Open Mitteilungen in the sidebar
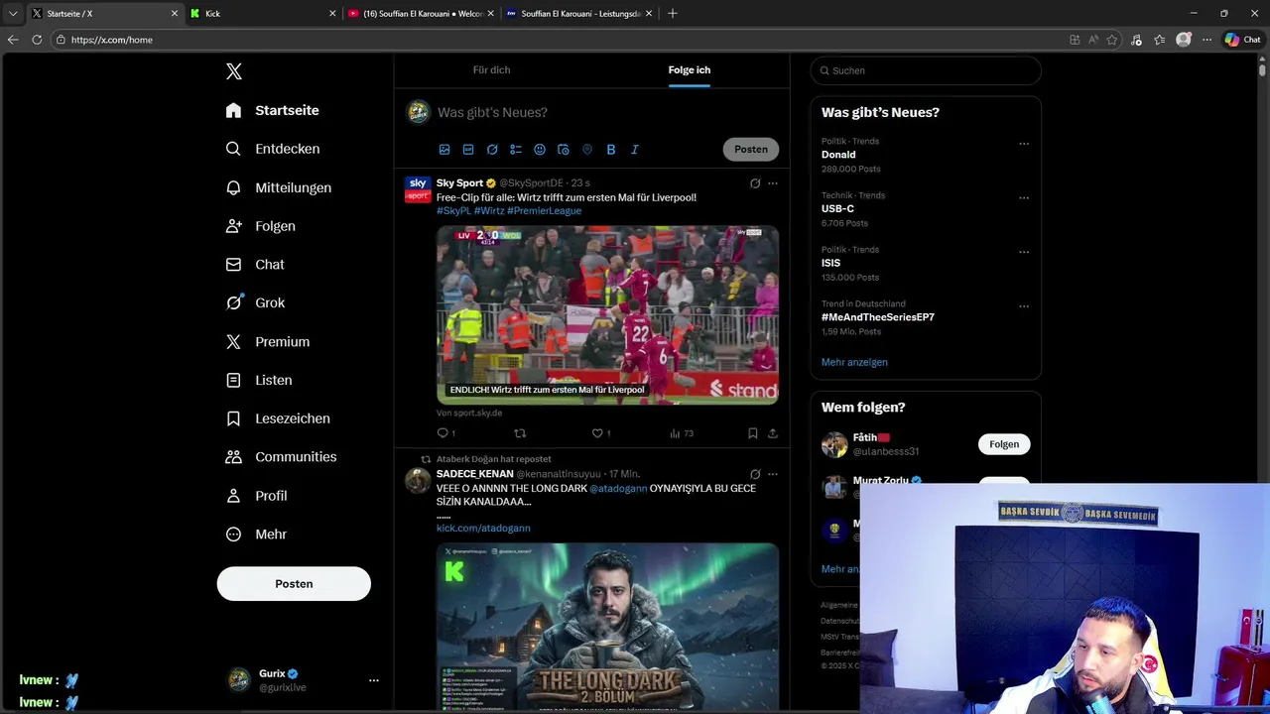 [278, 187]
